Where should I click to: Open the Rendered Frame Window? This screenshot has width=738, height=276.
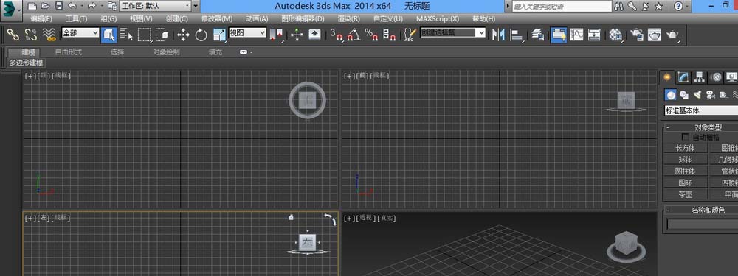click(654, 35)
